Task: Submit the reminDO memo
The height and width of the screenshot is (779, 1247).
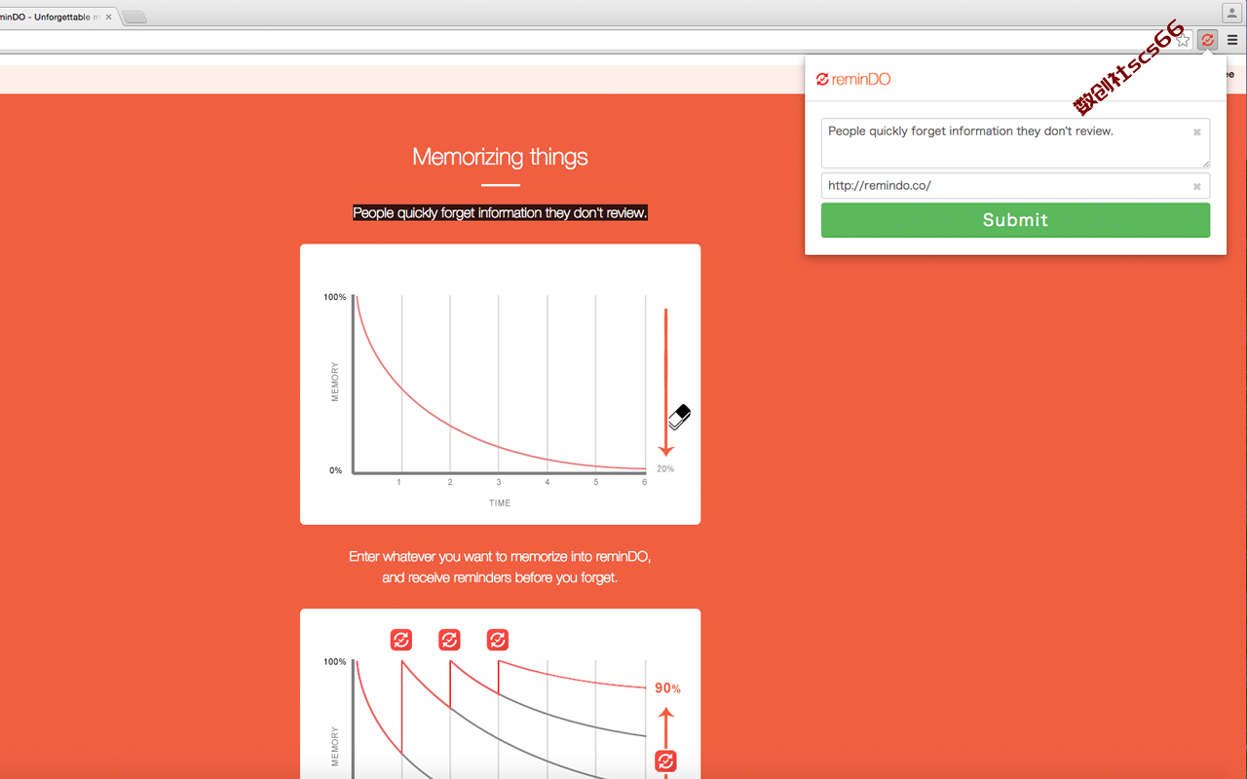Action: coord(1015,220)
